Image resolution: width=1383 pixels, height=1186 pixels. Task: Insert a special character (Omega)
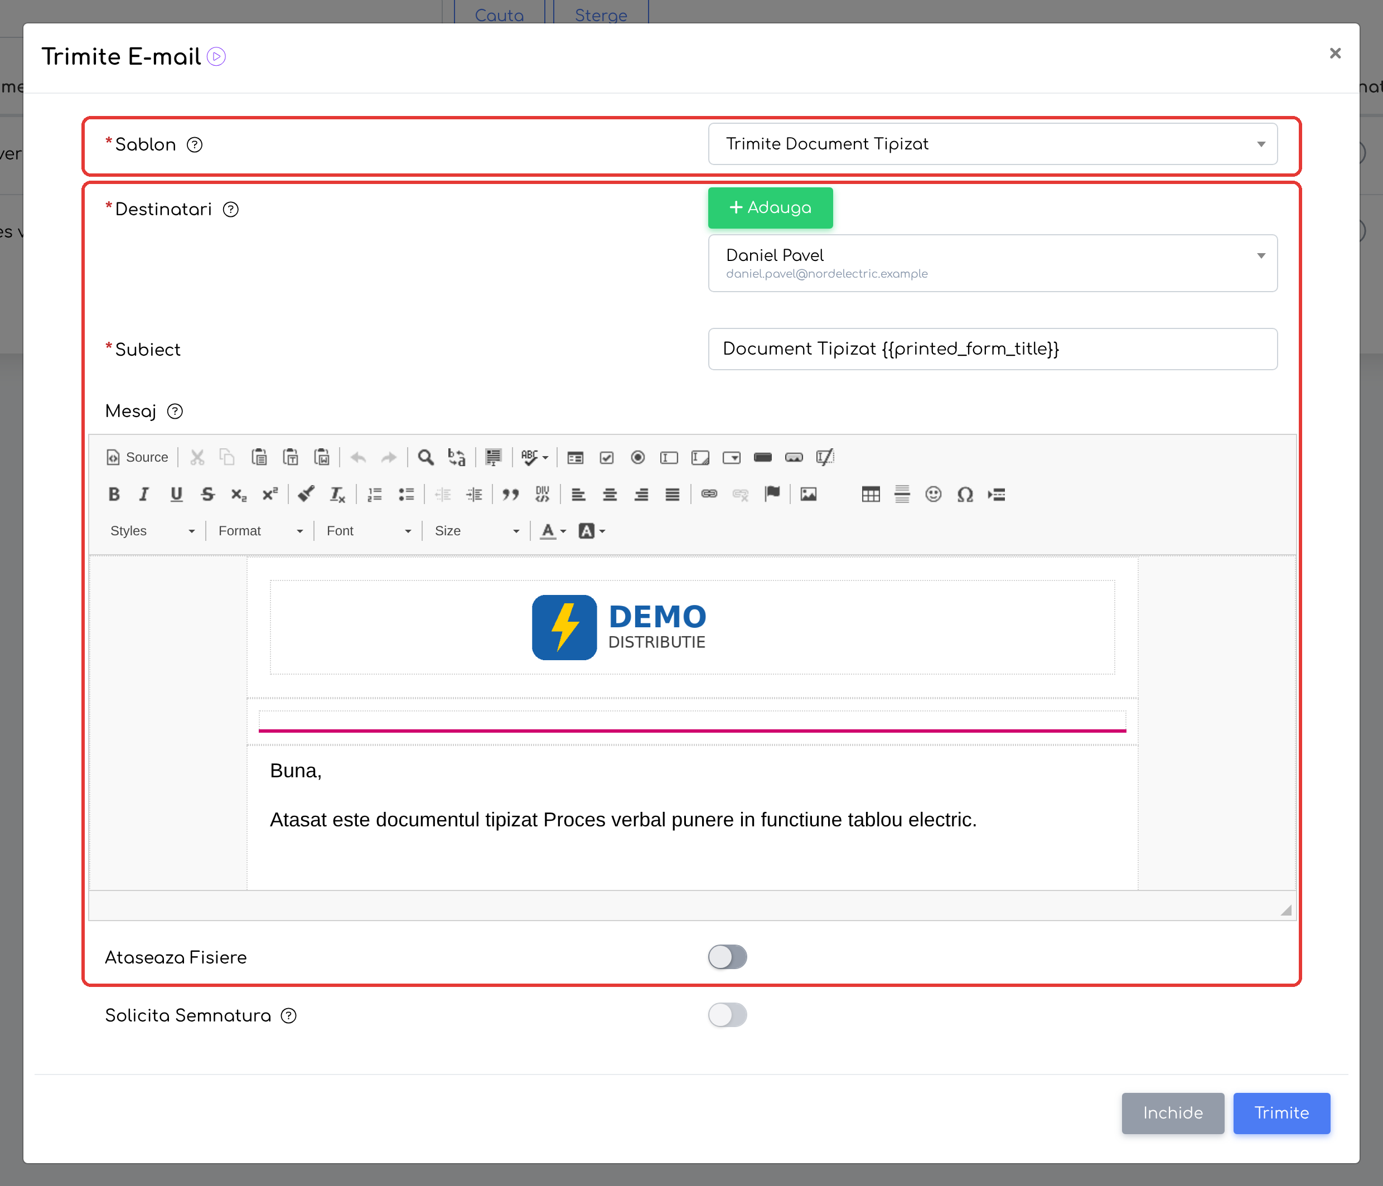click(x=965, y=495)
